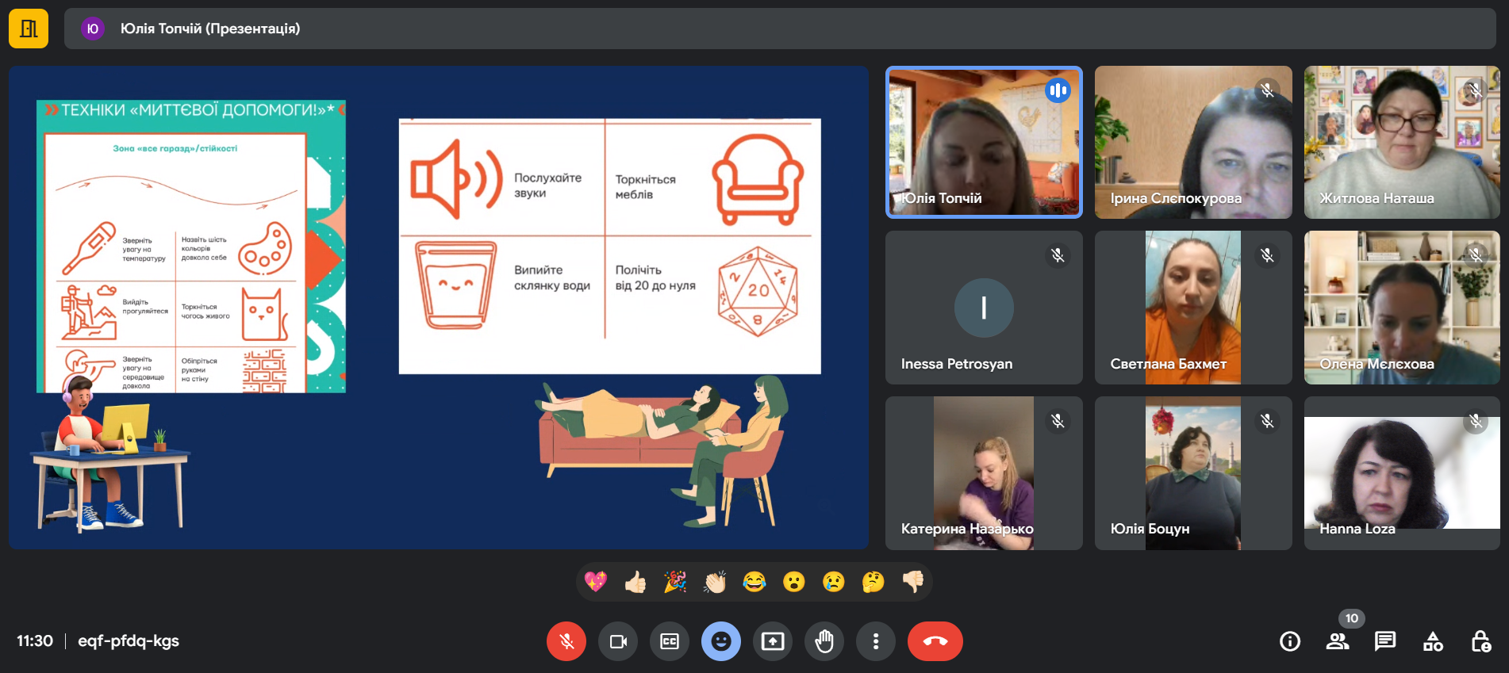Screen dimensions: 1509x673
Task: Unmute the microphone in the call controls
Action: point(566,641)
